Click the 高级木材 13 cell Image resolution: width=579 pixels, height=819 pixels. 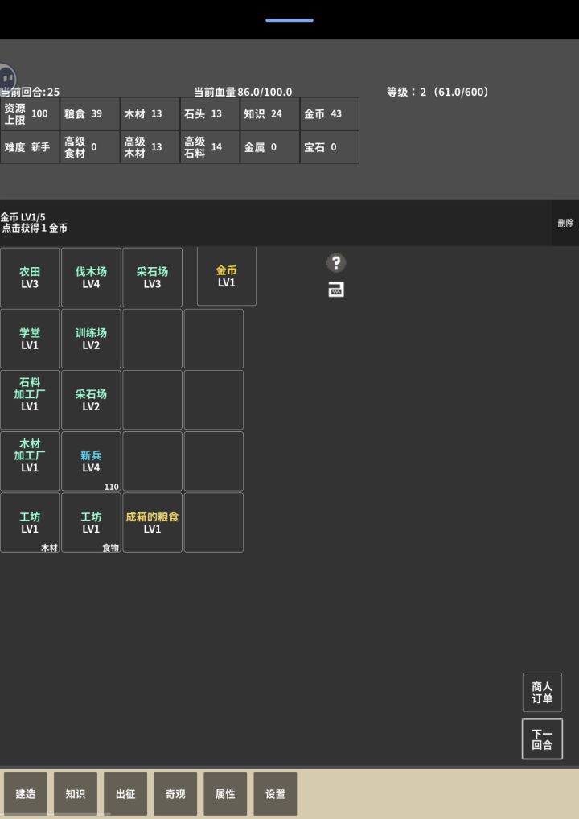point(150,147)
